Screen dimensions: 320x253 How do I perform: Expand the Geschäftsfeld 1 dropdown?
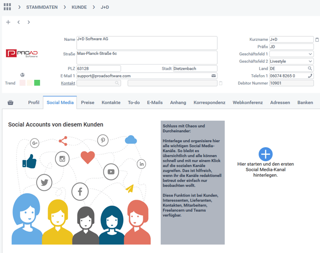click(x=310, y=54)
